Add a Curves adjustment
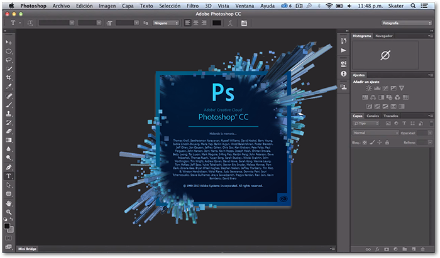 point(385,89)
